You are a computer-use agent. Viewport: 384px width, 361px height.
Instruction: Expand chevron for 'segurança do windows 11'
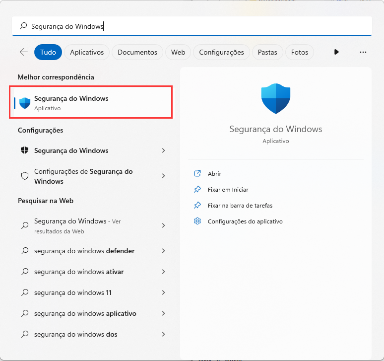163,292
